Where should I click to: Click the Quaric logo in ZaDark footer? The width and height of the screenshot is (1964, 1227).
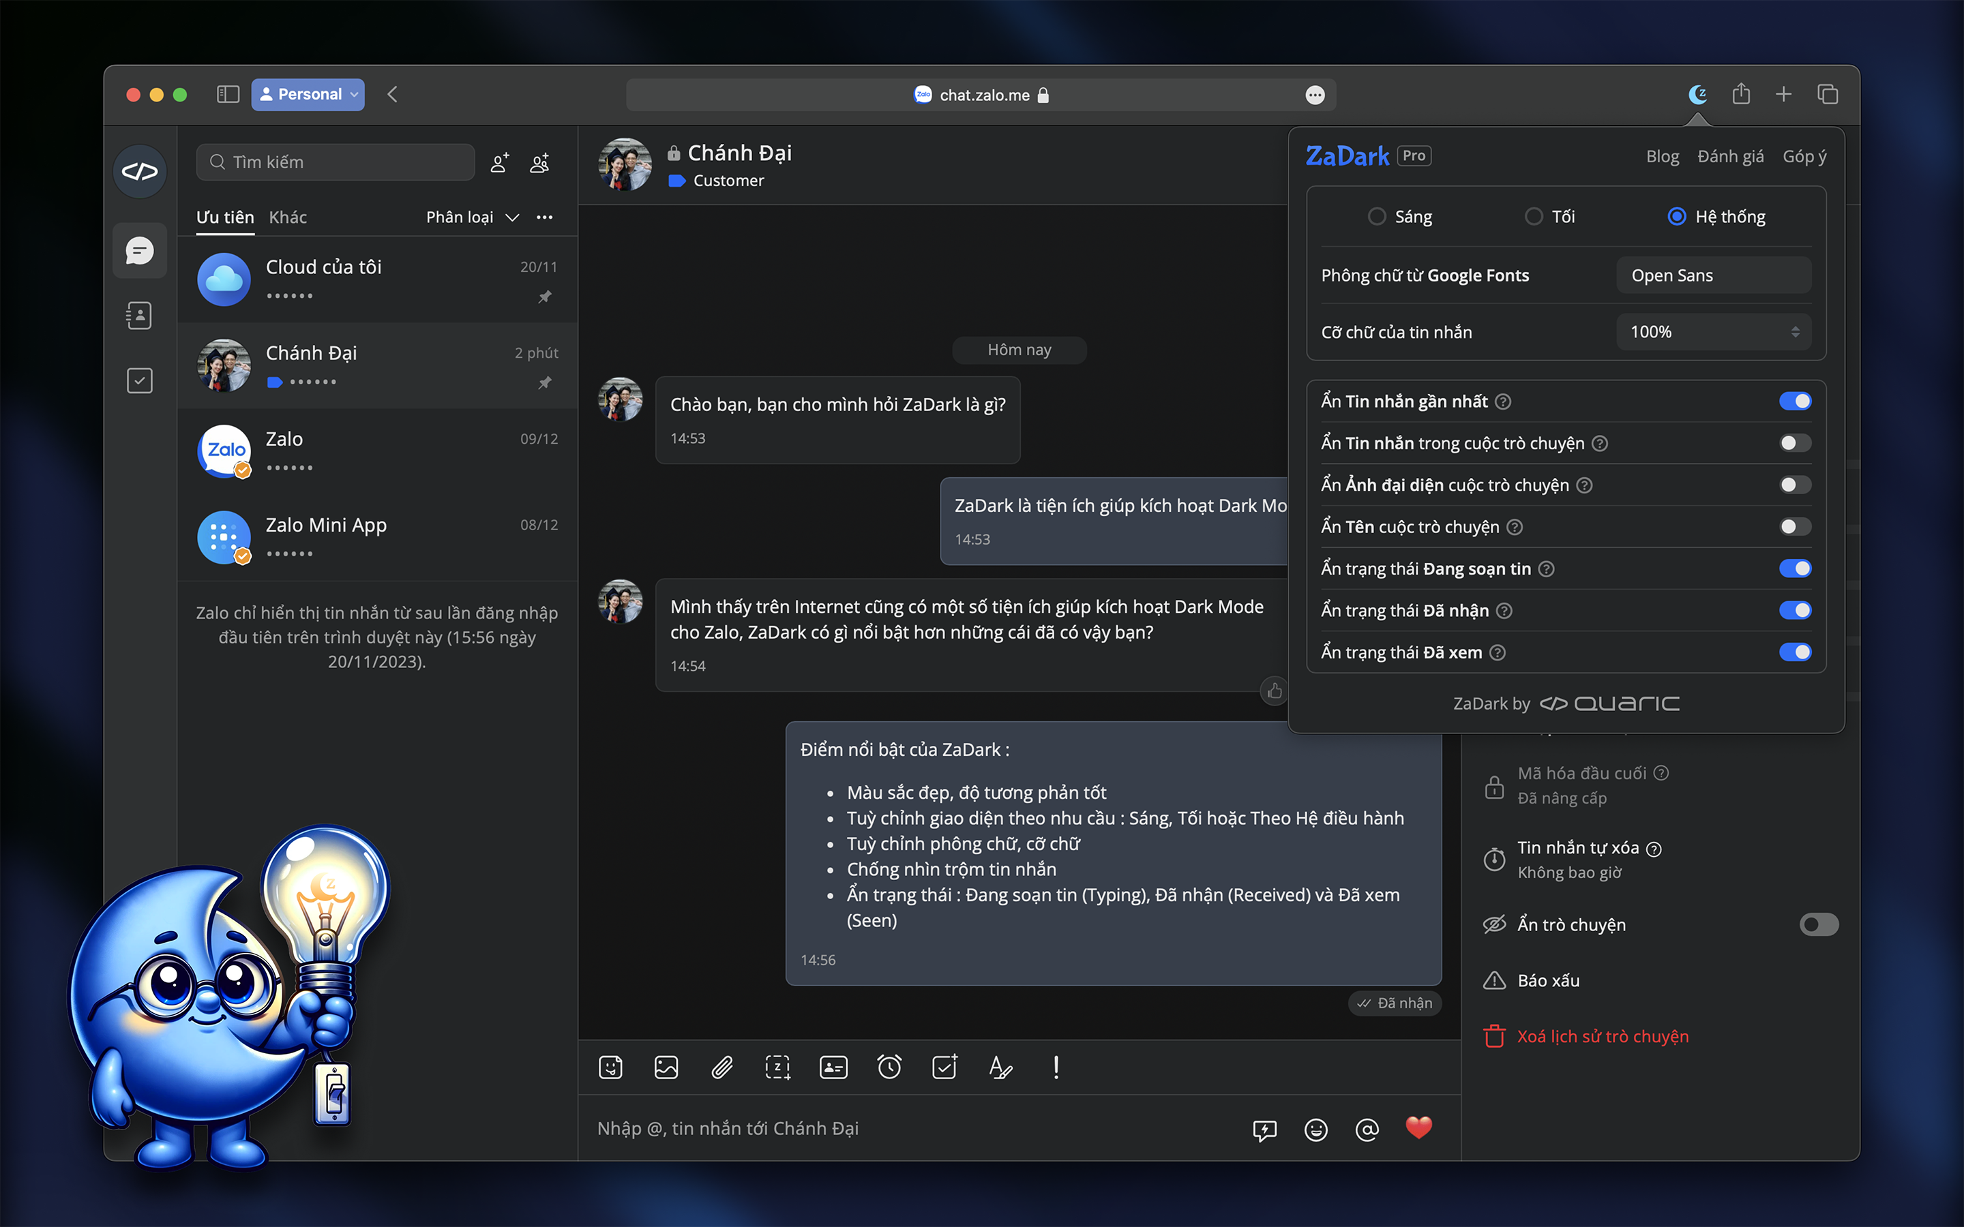(x=1609, y=703)
